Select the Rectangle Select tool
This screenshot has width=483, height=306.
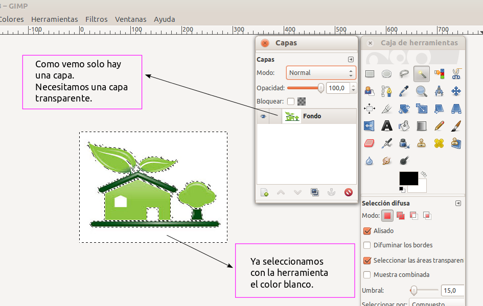pyautogui.click(x=370, y=74)
